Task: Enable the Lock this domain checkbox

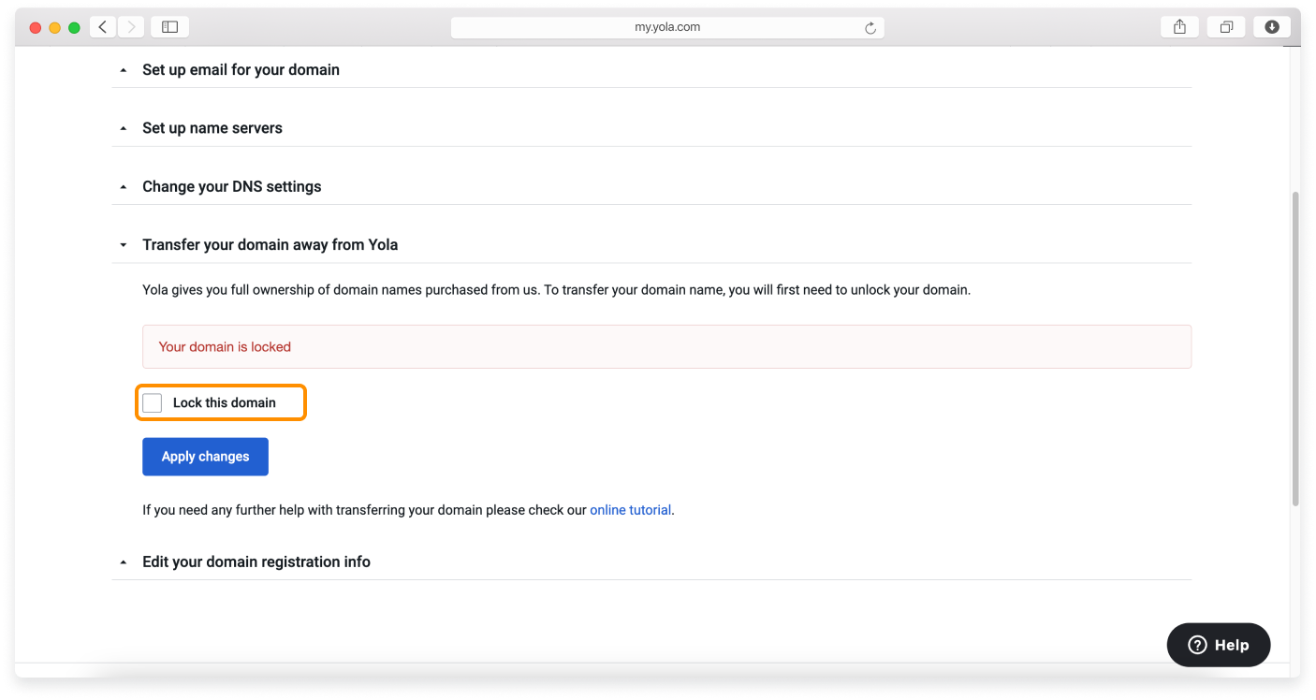Action: click(x=153, y=402)
